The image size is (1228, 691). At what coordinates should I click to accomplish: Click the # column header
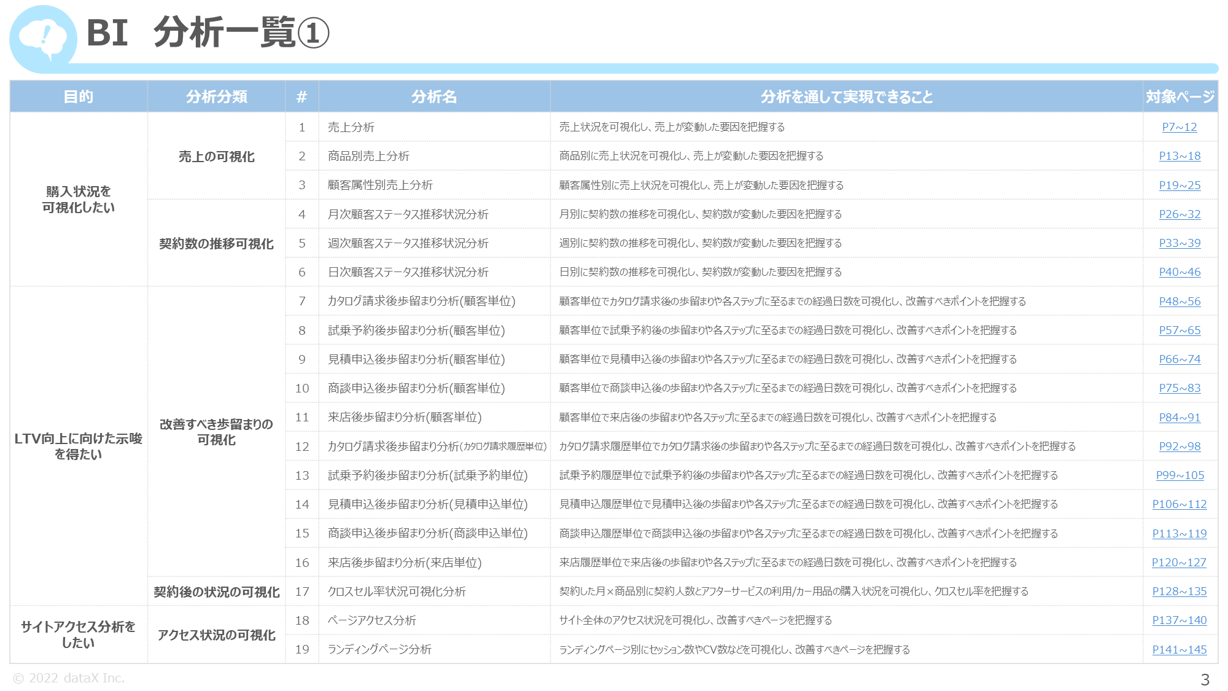[x=301, y=96]
